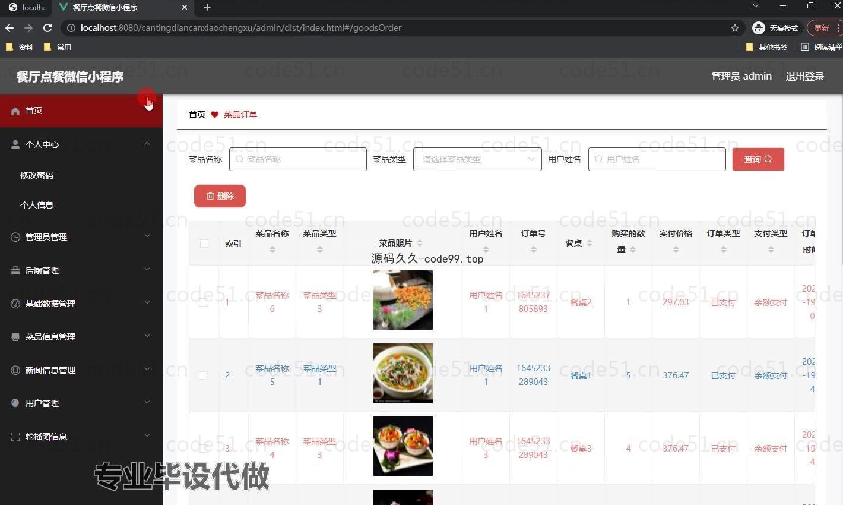Click the address bar URL
The height and width of the screenshot is (505, 843).
[x=241, y=28]
